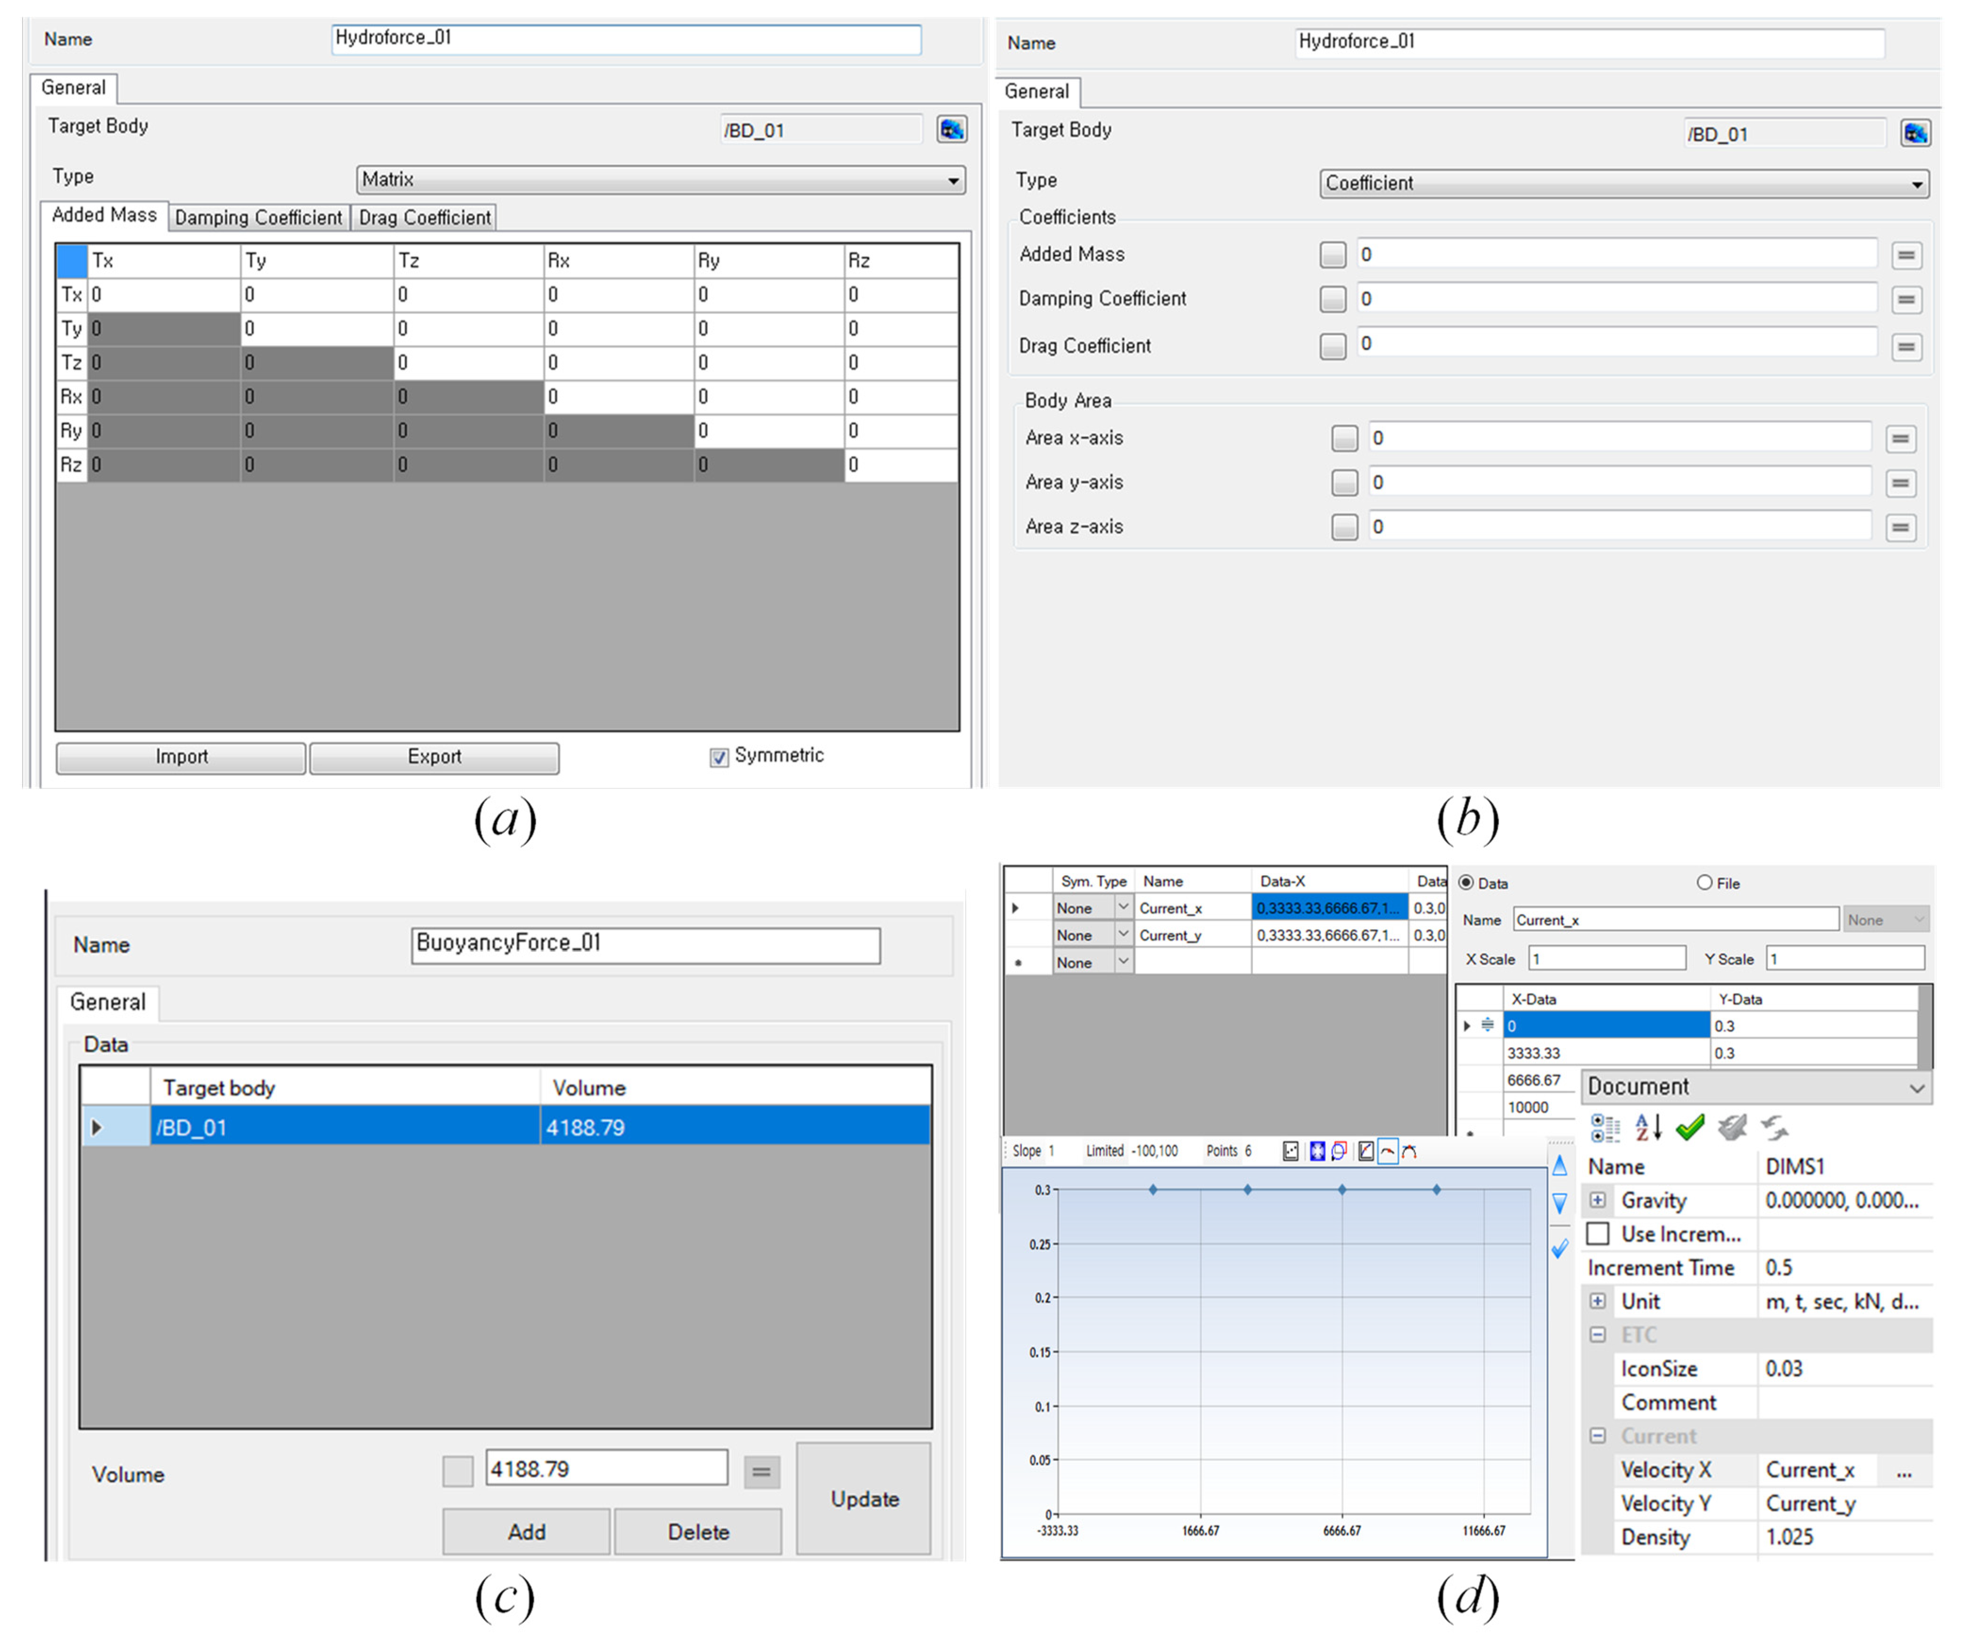The height and width of the screenshot is (1636, 1961).
Task: Switch to the Drag Coefficient tab
Action: pos(425,217)
